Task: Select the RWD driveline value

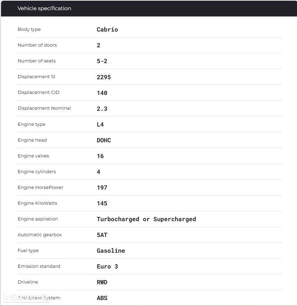Action: [x=102, y=283]
